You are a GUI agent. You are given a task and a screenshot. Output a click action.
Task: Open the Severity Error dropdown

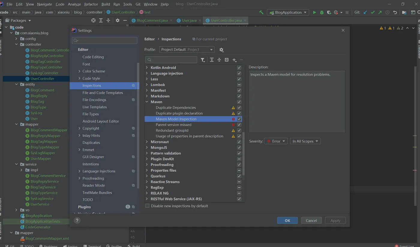(x=276, y=141)
